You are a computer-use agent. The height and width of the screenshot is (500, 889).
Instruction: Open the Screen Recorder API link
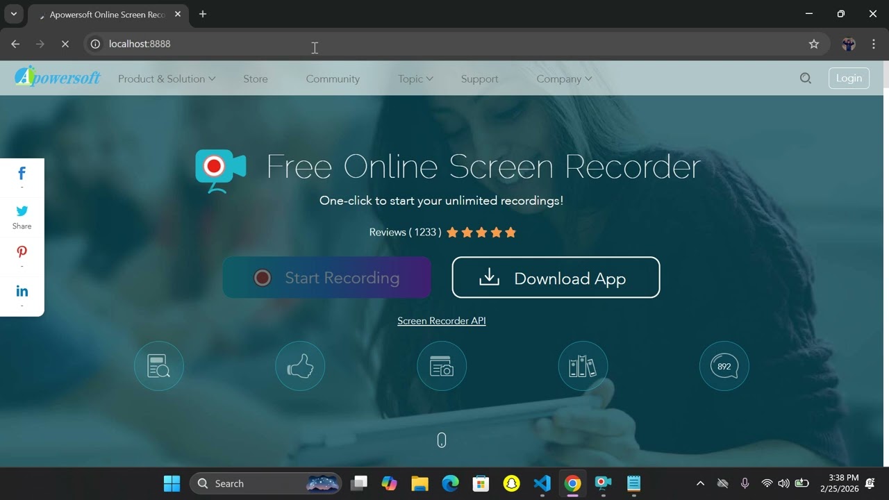coord(442,321)
